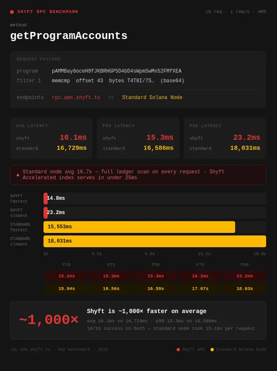
Task: Click the SHYFT fastest 14.8ms bar
Action: tap(46, 199)
